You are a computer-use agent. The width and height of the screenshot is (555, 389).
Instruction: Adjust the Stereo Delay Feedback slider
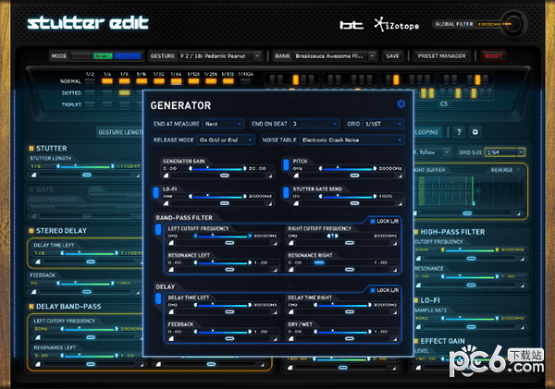[x=85, y=284]
